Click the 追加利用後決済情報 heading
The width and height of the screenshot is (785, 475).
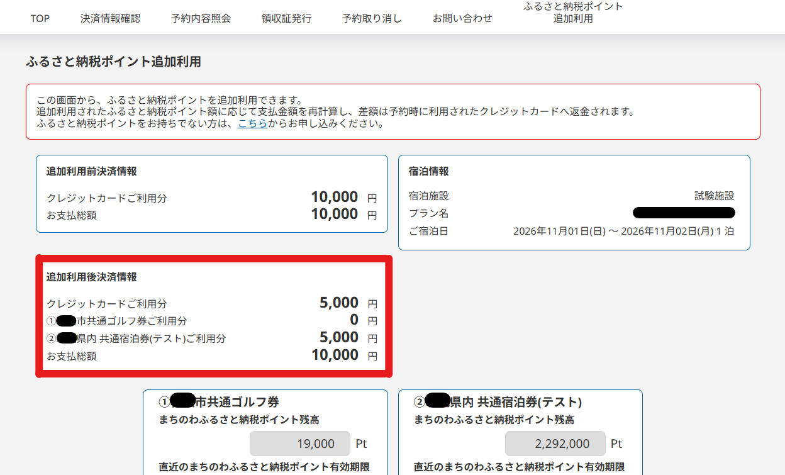pos(92,277)
